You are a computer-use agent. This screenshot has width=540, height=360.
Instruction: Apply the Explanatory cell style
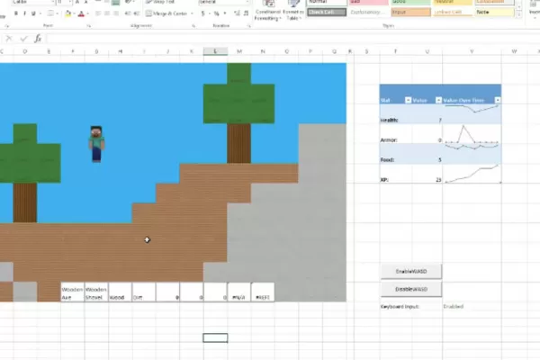(x=368, y=12)
